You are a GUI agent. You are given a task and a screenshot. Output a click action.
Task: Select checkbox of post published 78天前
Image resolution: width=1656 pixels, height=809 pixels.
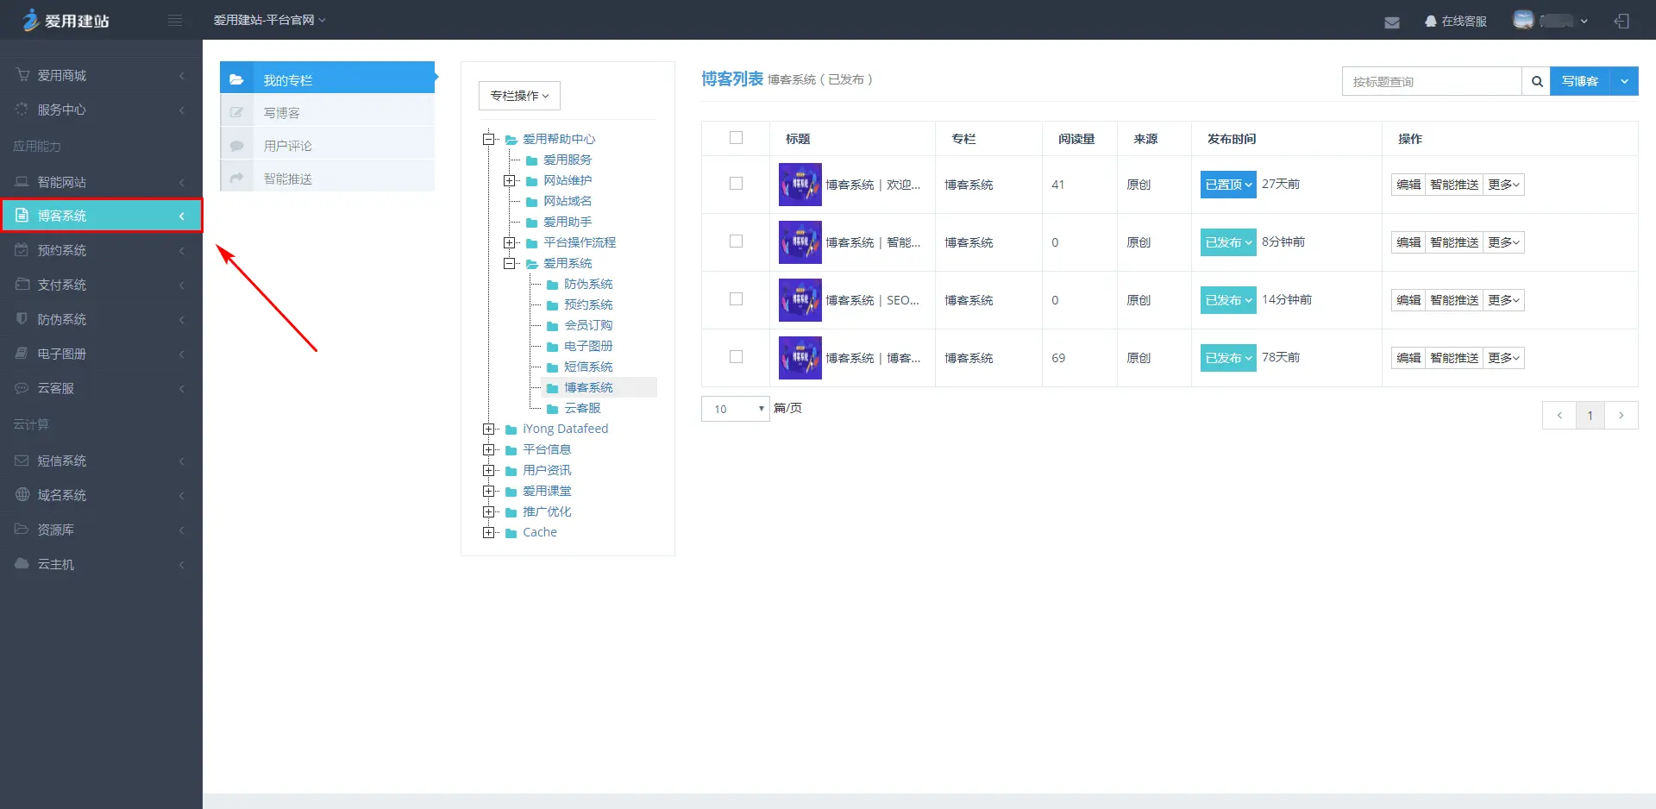(x=736, y=357)
